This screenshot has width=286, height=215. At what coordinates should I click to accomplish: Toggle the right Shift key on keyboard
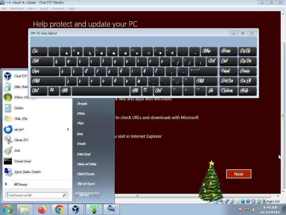[206, 81]
